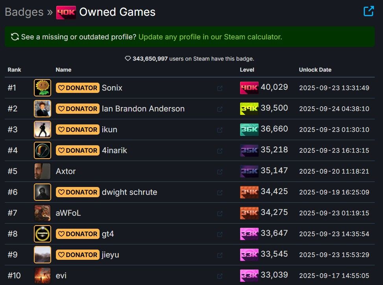
Task: Click 'Update any profile in our Steam calculator' link
Action: click(x=210, y=37)
